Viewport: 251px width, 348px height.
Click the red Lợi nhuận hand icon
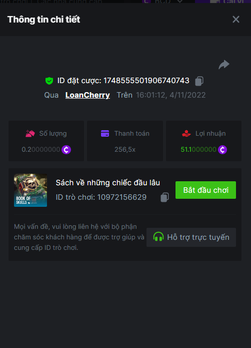click(186, 134)
